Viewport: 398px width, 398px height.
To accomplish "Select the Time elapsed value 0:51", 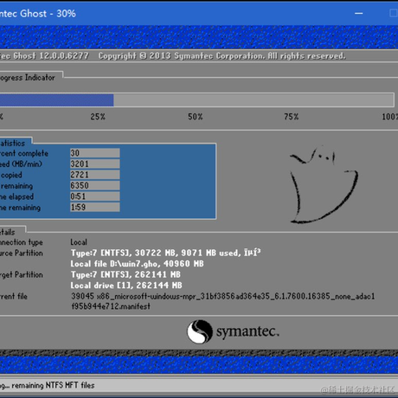I will tap(95, 196).
